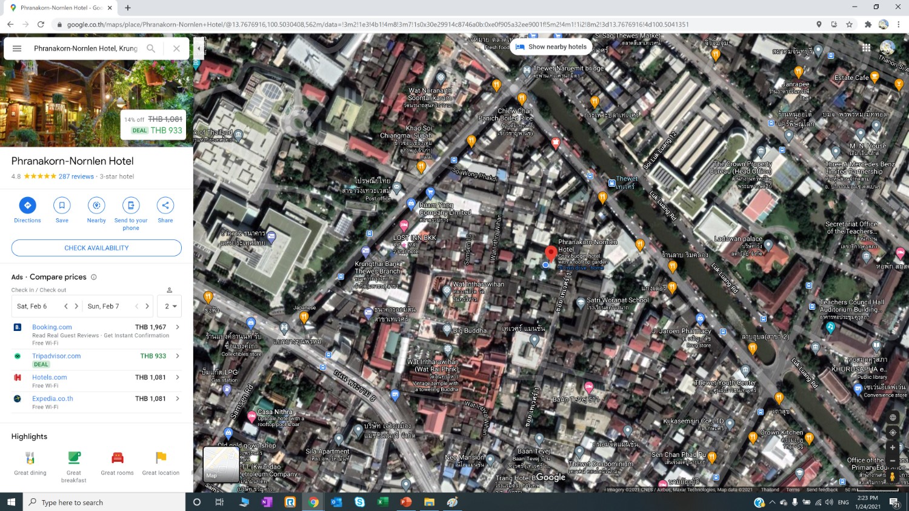Click the Nearby icon
Image resolution: width=909 pixels, height=511 pixels.
pyautogui.click(x=96, y=205)
